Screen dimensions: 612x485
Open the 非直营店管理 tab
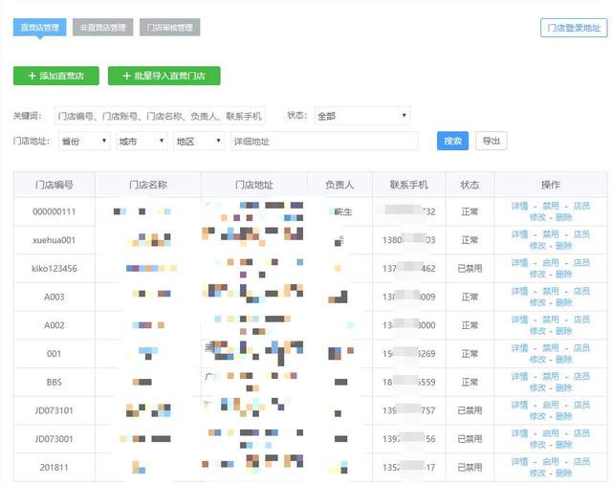(102, 28)
